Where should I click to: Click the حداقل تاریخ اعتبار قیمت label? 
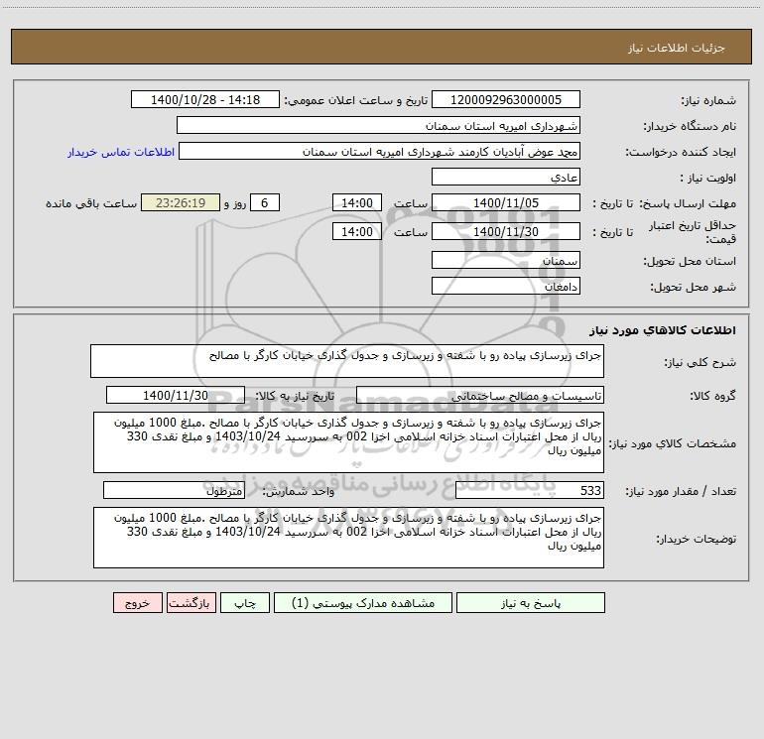click(693, 232)
